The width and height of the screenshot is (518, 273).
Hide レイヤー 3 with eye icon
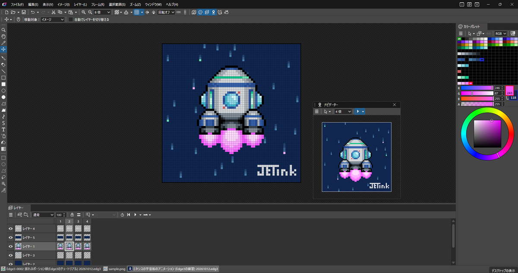(x=11, y=255)
